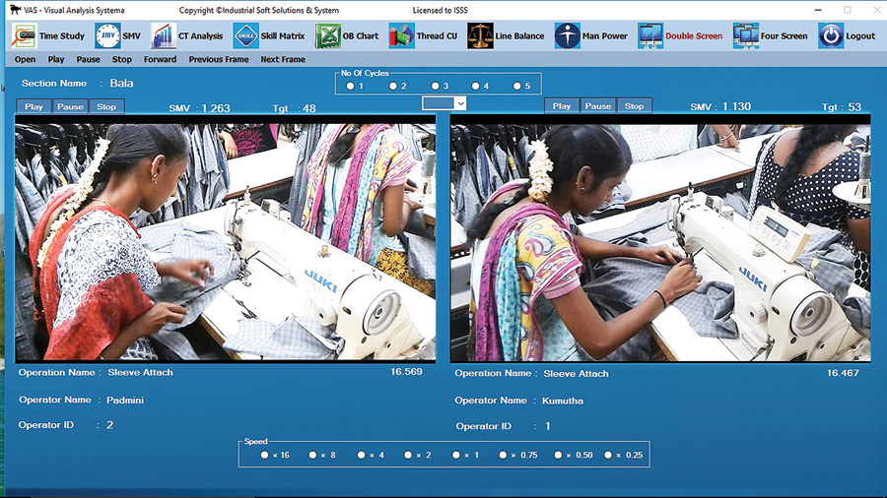Click the Thread CU spools icon
Screen dimensions: 887x498
(402, 35)
